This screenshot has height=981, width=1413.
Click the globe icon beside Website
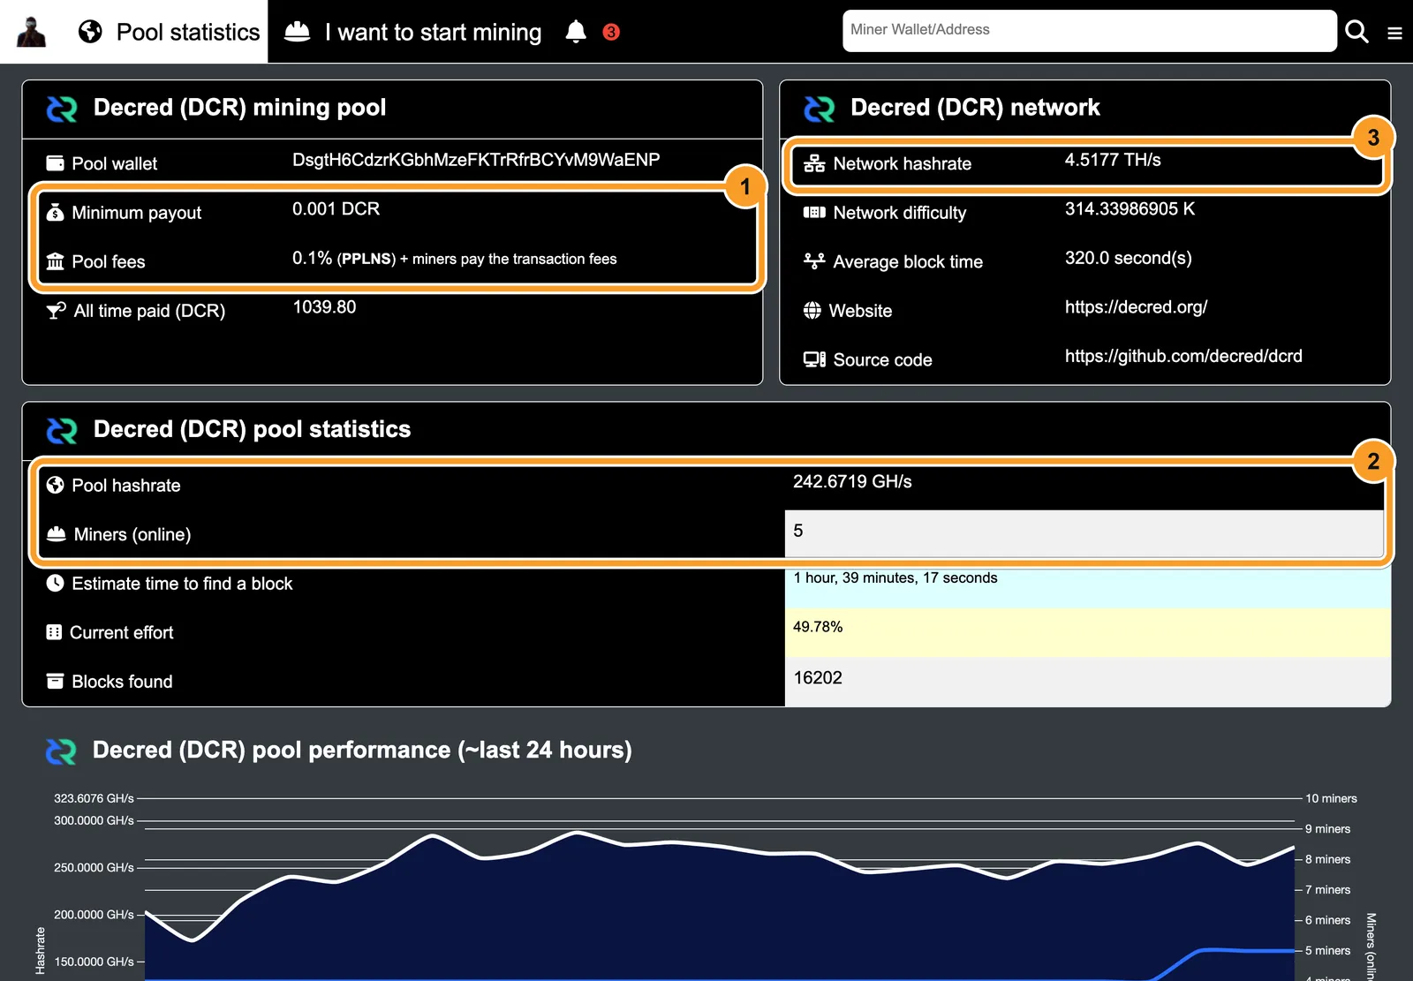tap(812, 310)
